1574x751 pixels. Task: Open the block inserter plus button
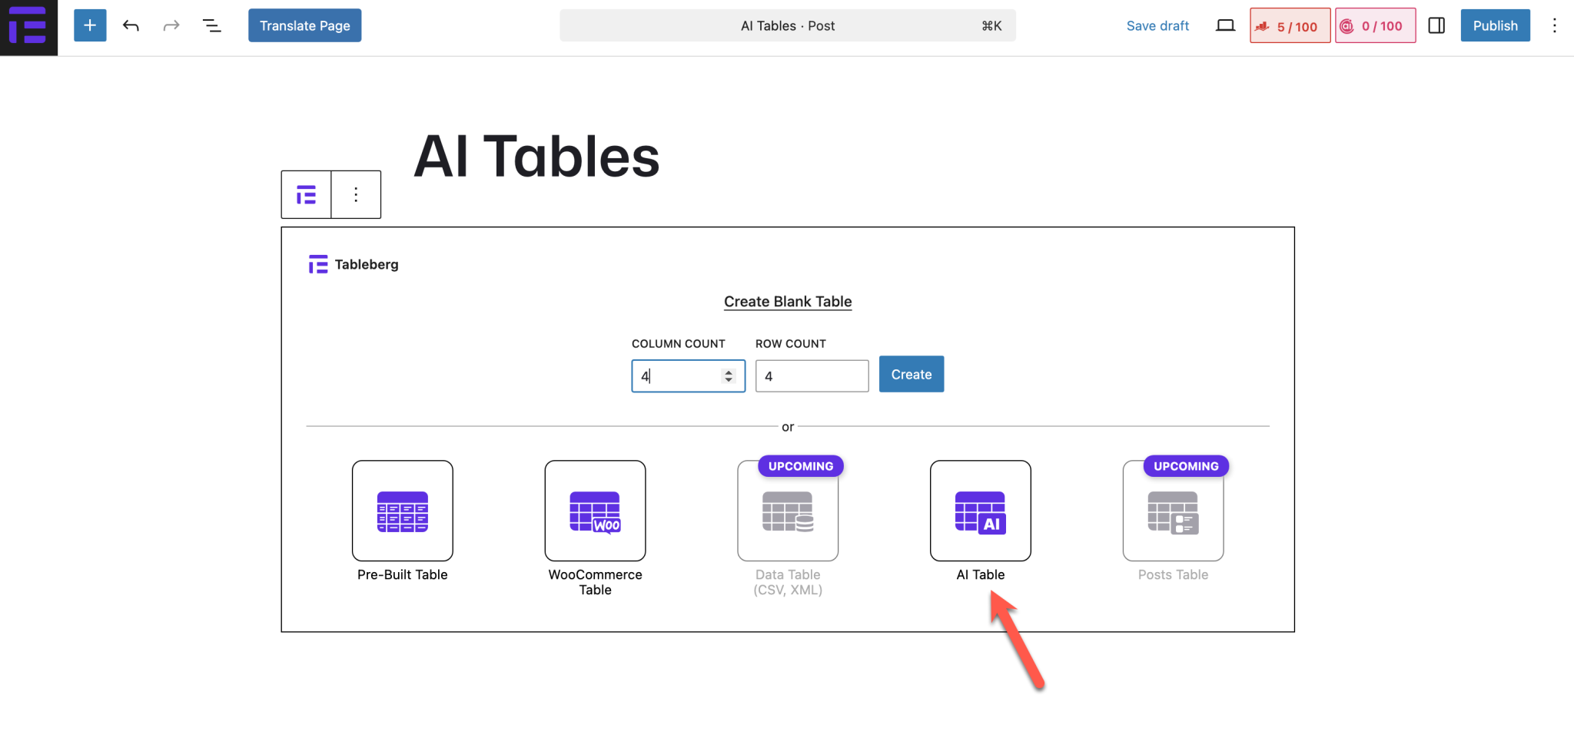click(90, 25)
